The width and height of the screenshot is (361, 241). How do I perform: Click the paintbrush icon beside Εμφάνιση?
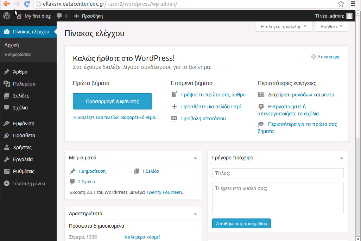tap(7, 123)
